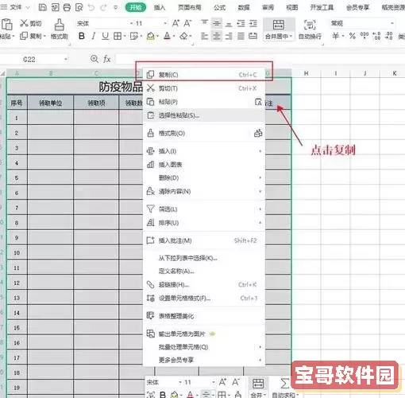405x398 pixels.
Task: Click the currency ¥ format icon
Action: coord(335,36)
